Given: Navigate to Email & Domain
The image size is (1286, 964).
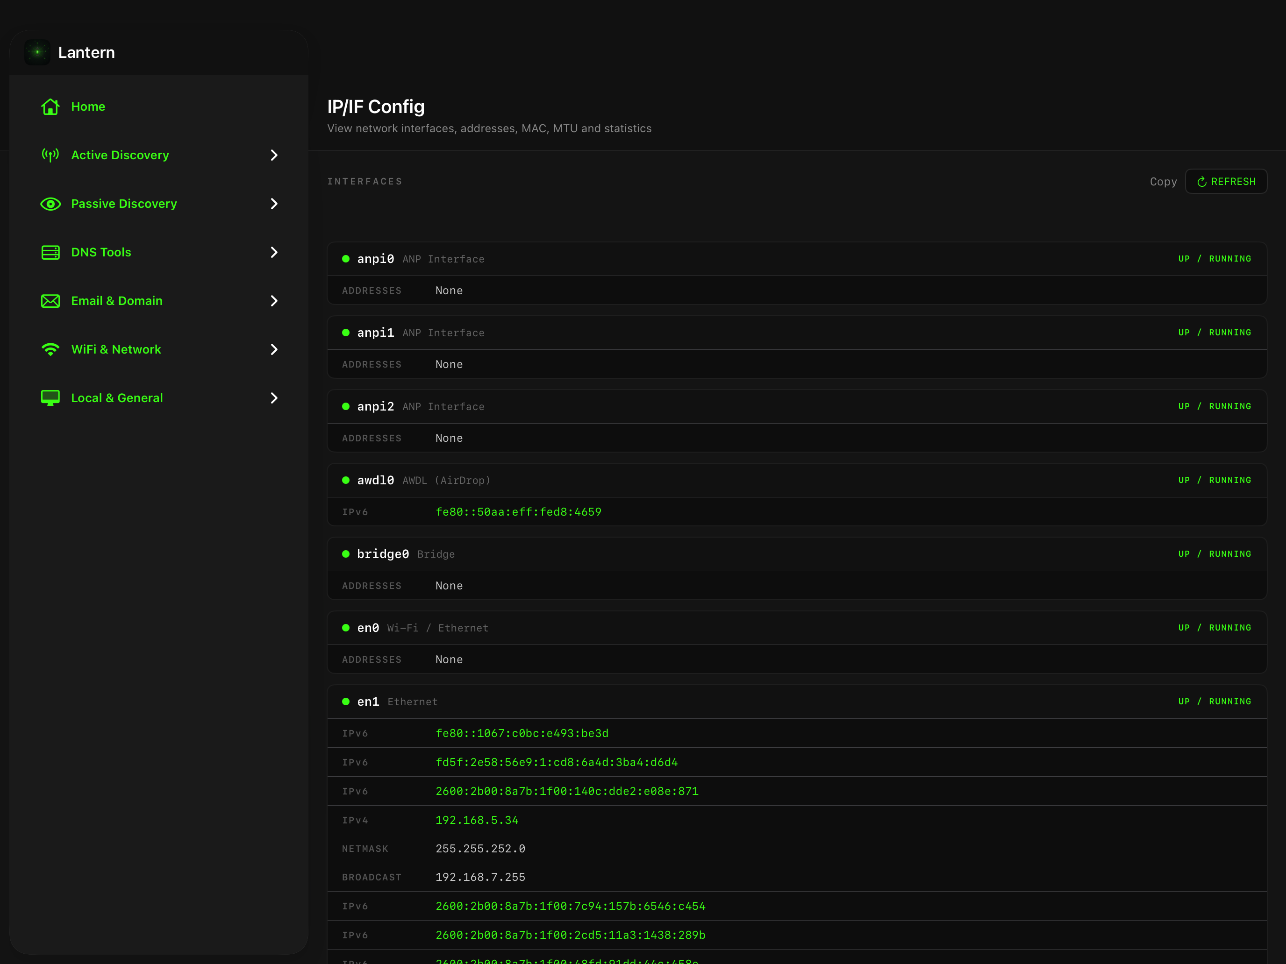Looking at the screenshot, I should [x=117, y=301].
